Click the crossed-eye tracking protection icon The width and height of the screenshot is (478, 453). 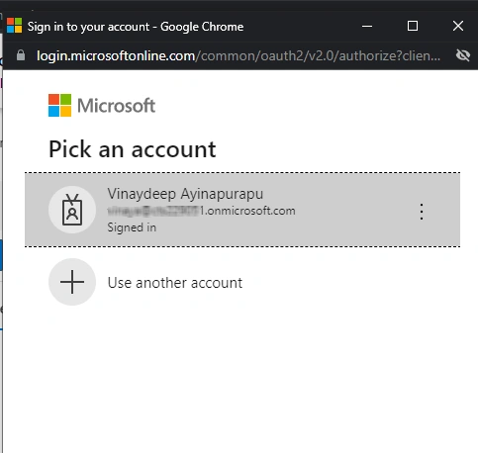tap(463, 55)
